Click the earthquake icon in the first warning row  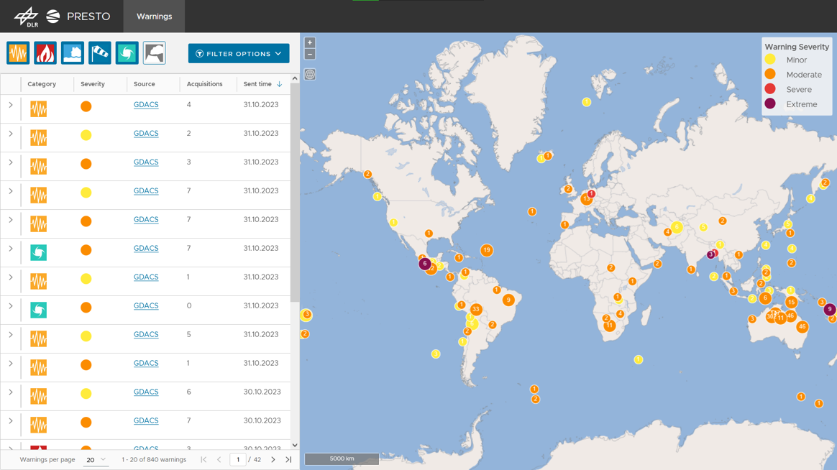point(38,109)
